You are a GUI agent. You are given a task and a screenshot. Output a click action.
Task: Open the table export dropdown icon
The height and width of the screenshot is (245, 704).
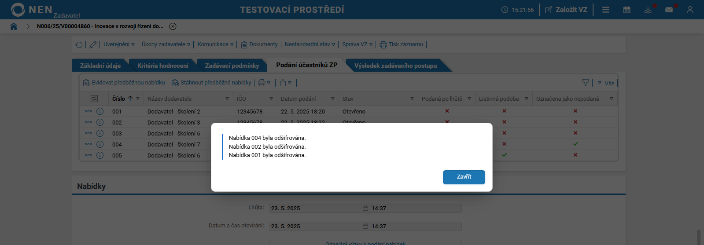[285, 83]
